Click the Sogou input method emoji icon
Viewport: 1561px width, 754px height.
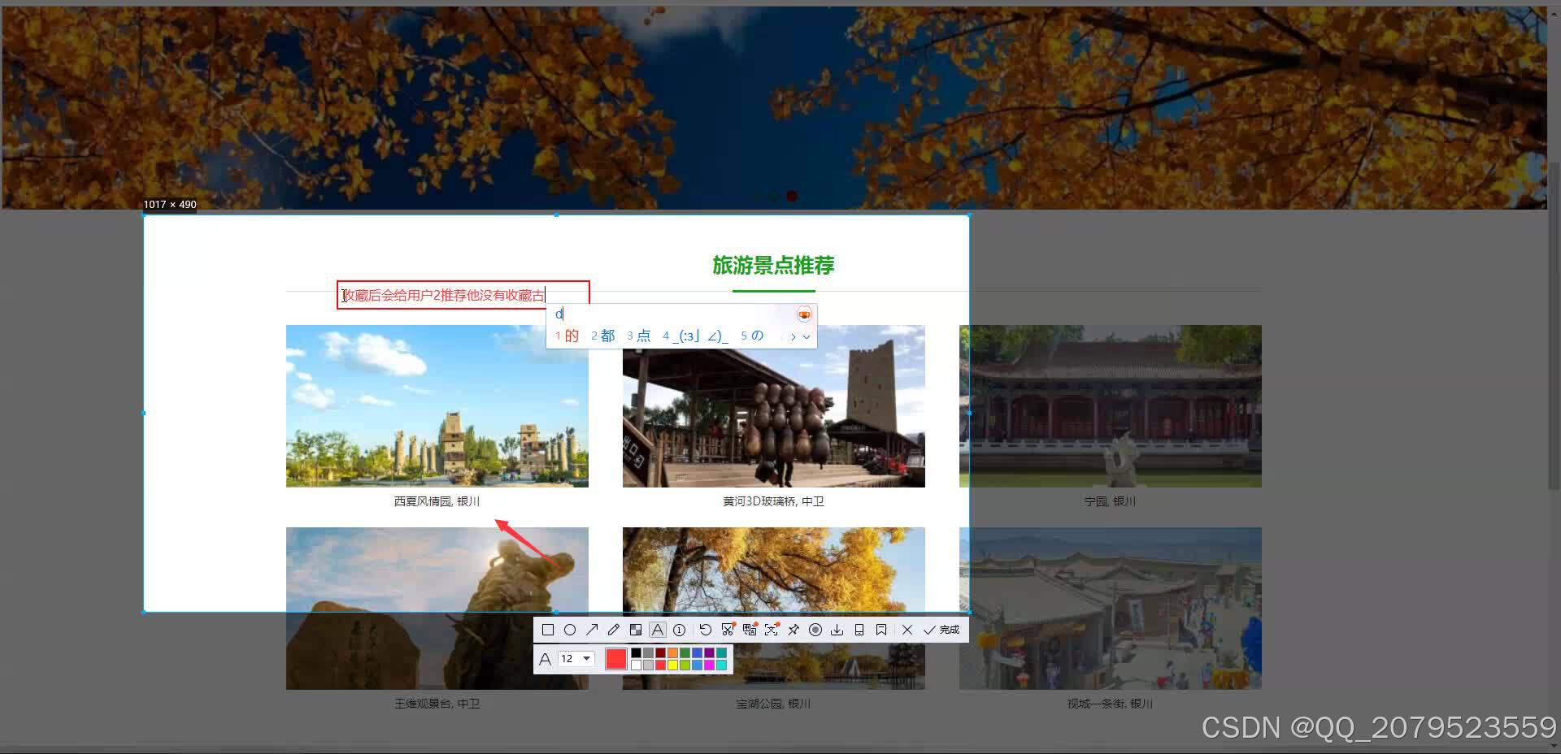[x=804, y=314]
